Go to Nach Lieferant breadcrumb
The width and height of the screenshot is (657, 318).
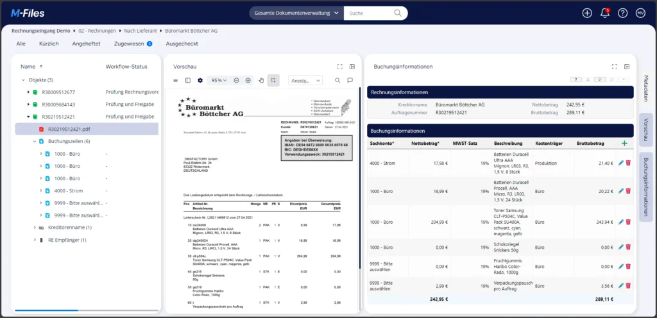[141, 31]
